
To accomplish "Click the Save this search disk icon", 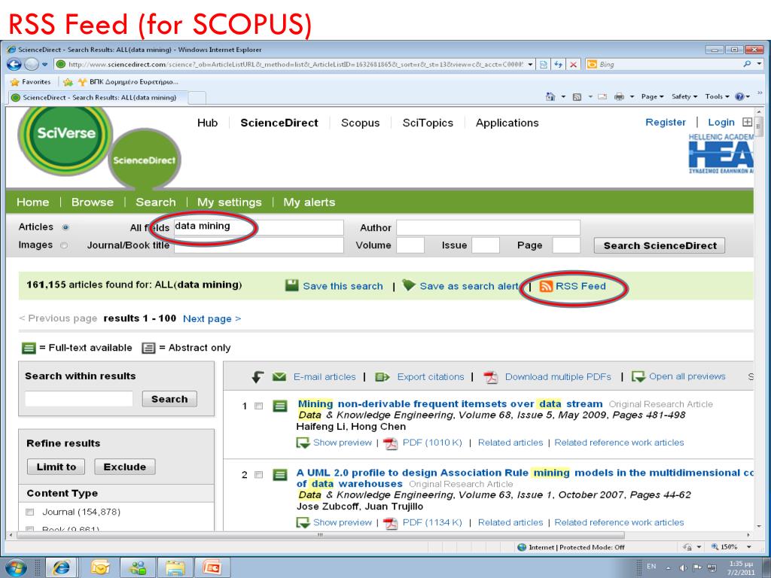I will tap(292, 285).
